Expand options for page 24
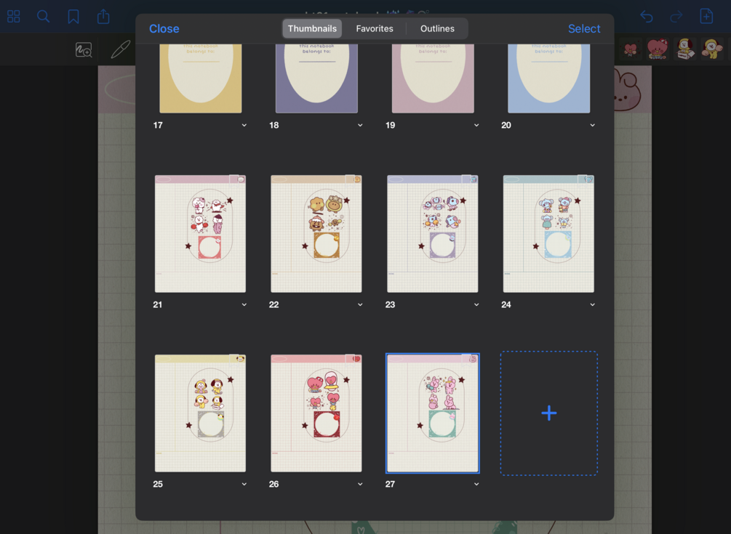The height and width of the screenshot is (534, 731). tap(593, 304)
